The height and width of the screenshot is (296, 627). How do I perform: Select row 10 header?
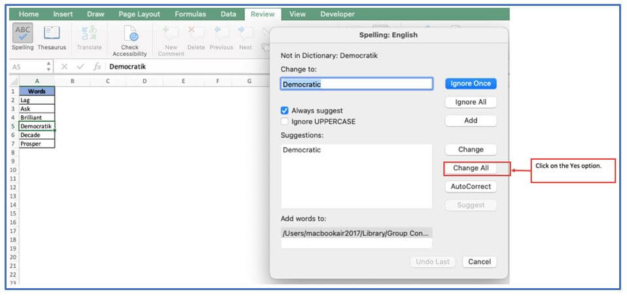13,170
